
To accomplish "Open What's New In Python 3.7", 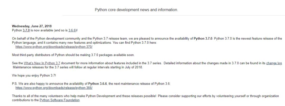I will click(42, 63).
